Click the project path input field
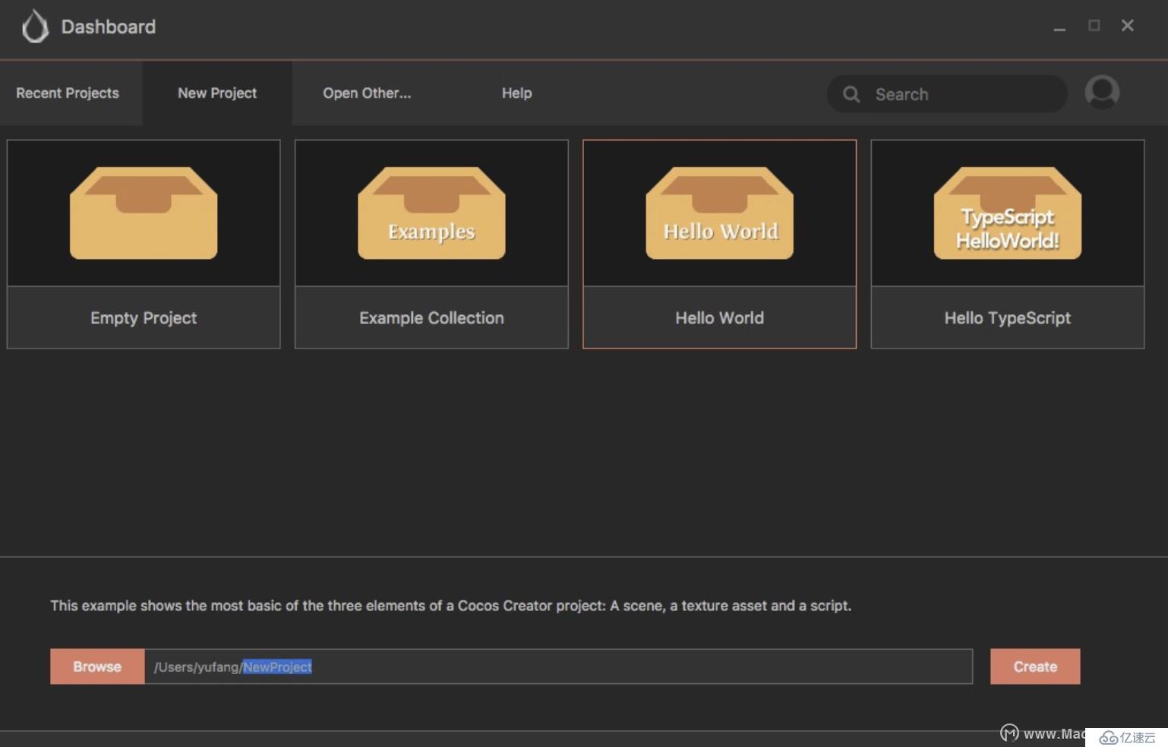Viewport: 1168px width, 747px height. tap(558, 667)
